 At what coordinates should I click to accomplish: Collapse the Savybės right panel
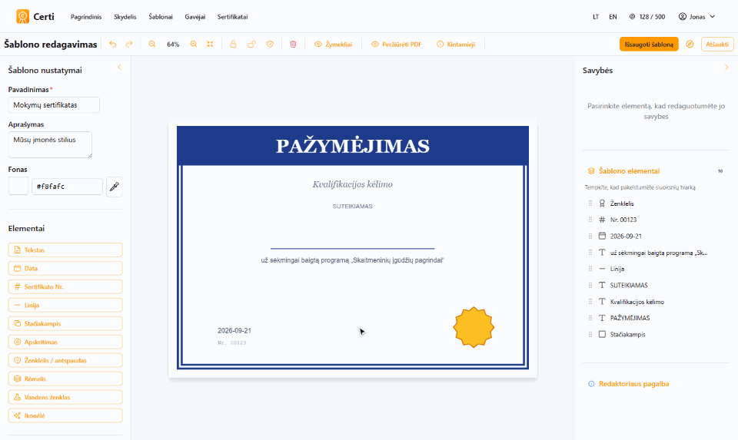pyautogui.click(x=726, y=68)
